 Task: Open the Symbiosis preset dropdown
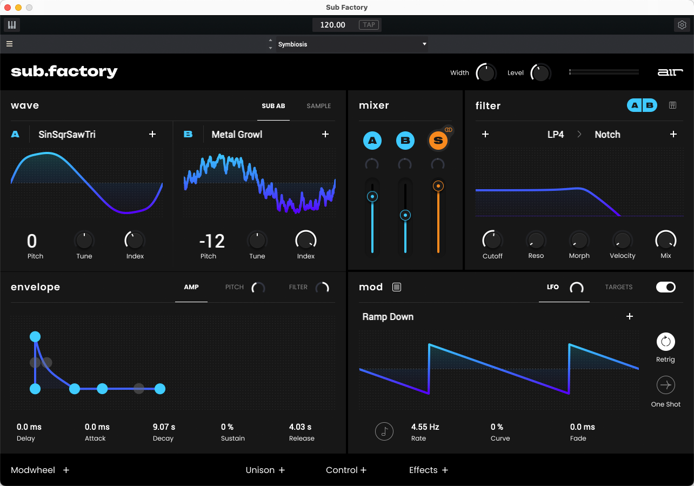pyautogui.click(x=351, y=44)
